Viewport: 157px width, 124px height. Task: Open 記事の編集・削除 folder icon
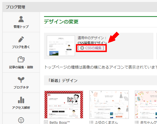pos(21,59)
